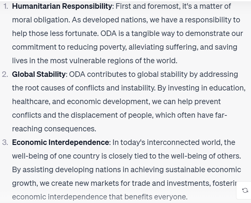The width and height of the screenshot is (251, 203).
Task: Click the words 'reaching consequences'
Action: tap(54, 129)
